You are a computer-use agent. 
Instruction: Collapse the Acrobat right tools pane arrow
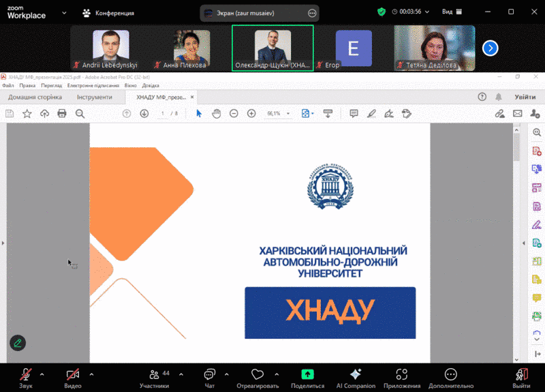tap(524, 243)
